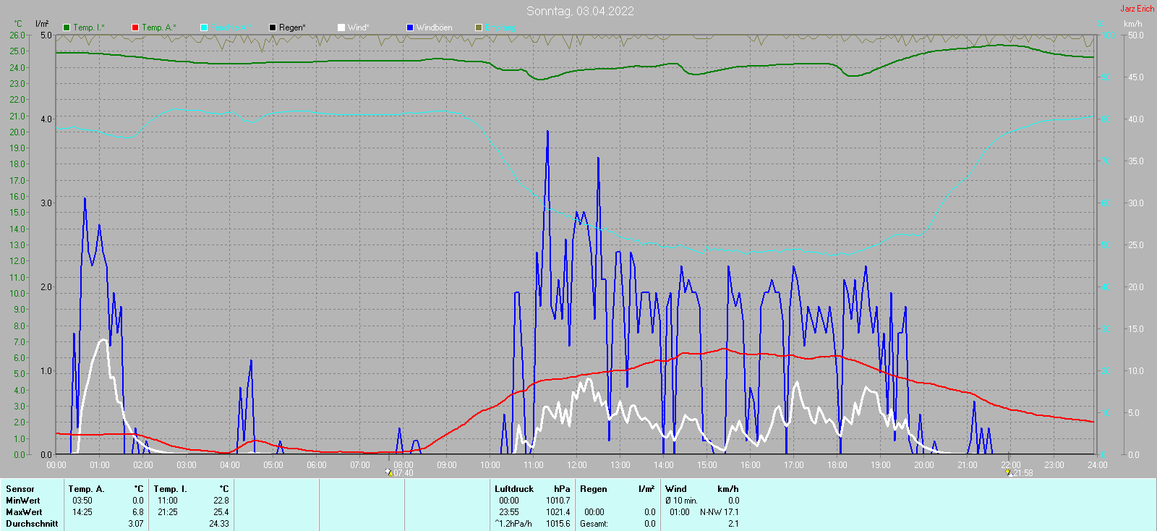Click the minimum pressure value 1010.7
Viewport: 1157px width, 531px height.
point(558,501)
